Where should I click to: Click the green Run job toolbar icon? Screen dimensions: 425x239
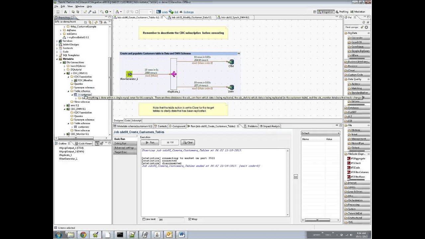(106, 12)
